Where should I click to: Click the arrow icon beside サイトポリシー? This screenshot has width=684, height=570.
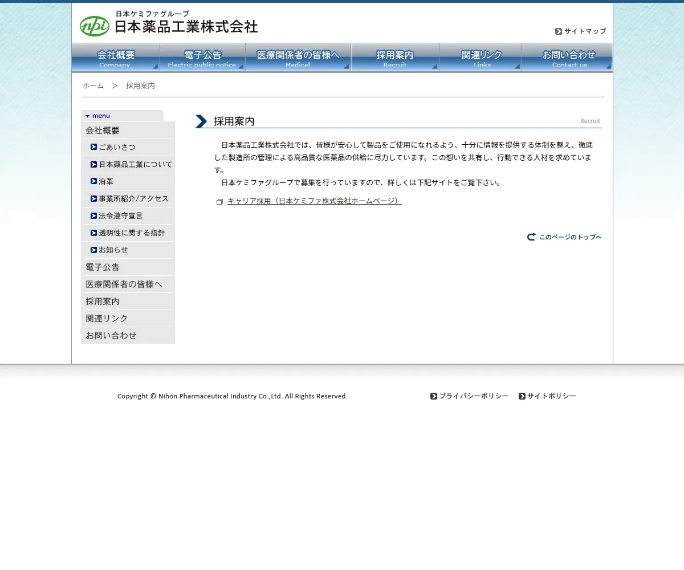522,396
